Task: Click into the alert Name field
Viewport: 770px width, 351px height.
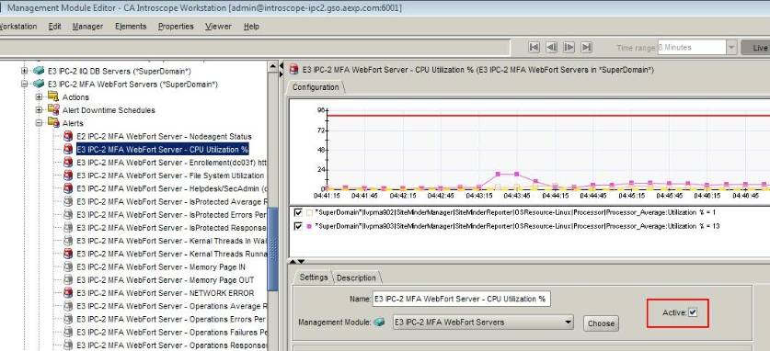Action: pos(461,299)
